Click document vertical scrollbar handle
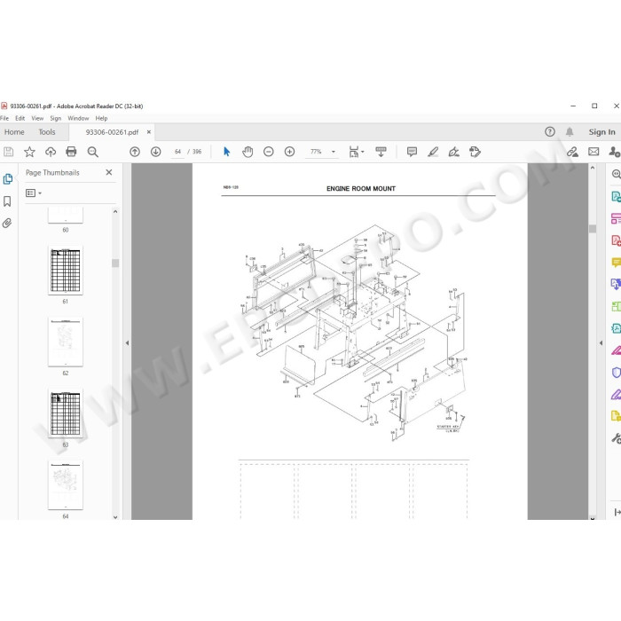The width and height of the screenshot is (621, 621). 593,229
